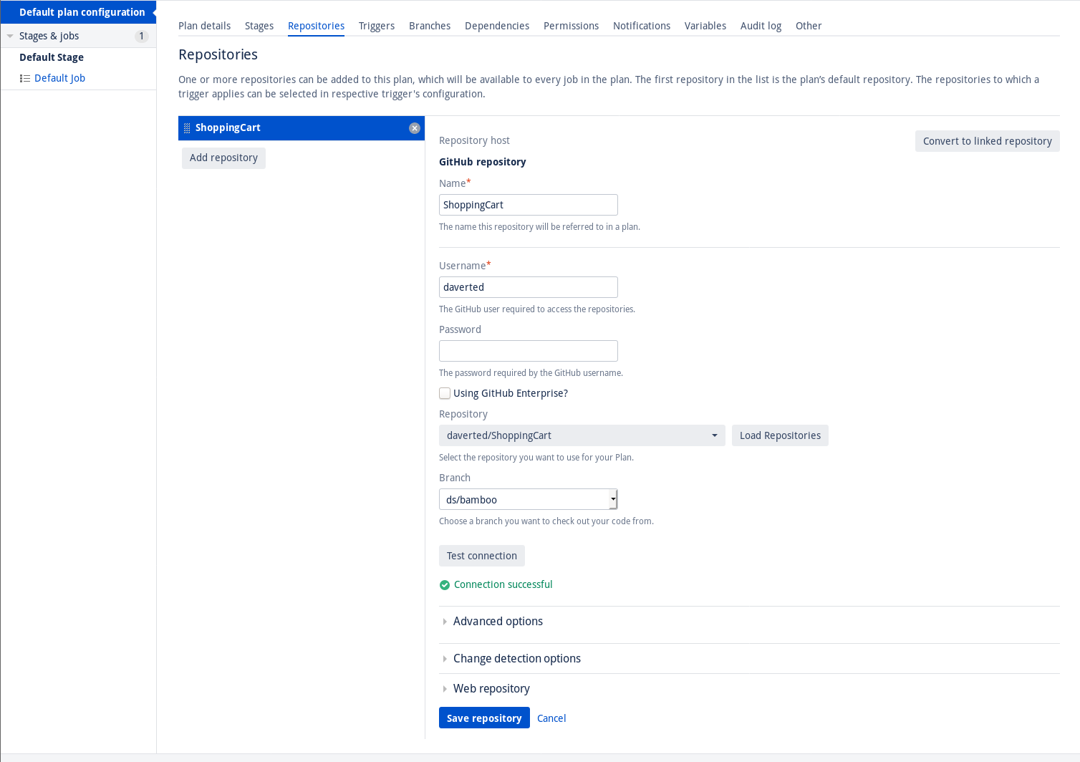The image size is (1080, 762).
Task: Click the Default Job list icon
Action: pos(25,79)
